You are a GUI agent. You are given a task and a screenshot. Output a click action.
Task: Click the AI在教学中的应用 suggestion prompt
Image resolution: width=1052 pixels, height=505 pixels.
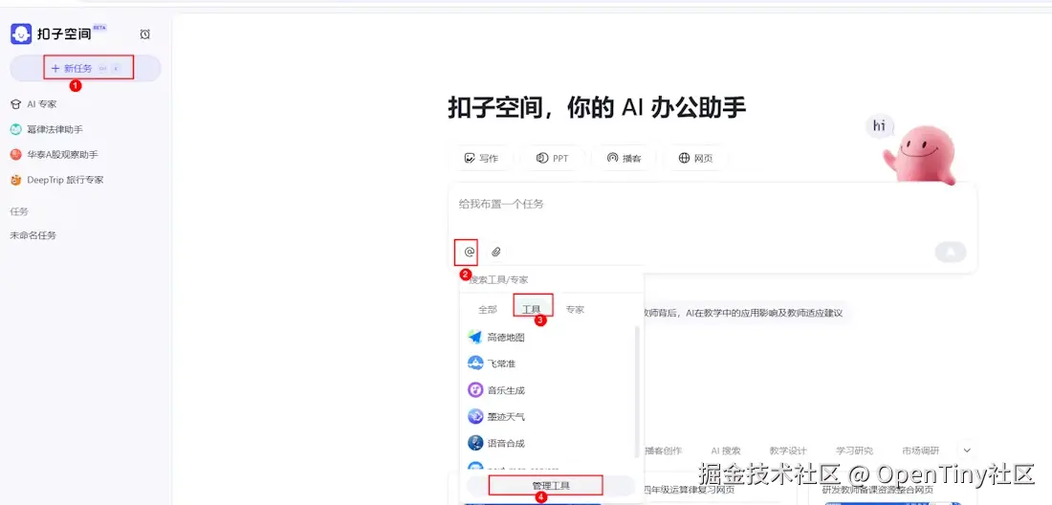[743, 313]
